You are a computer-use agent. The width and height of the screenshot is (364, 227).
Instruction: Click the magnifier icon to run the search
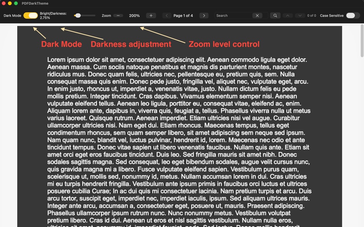click(x=275, y=15)
